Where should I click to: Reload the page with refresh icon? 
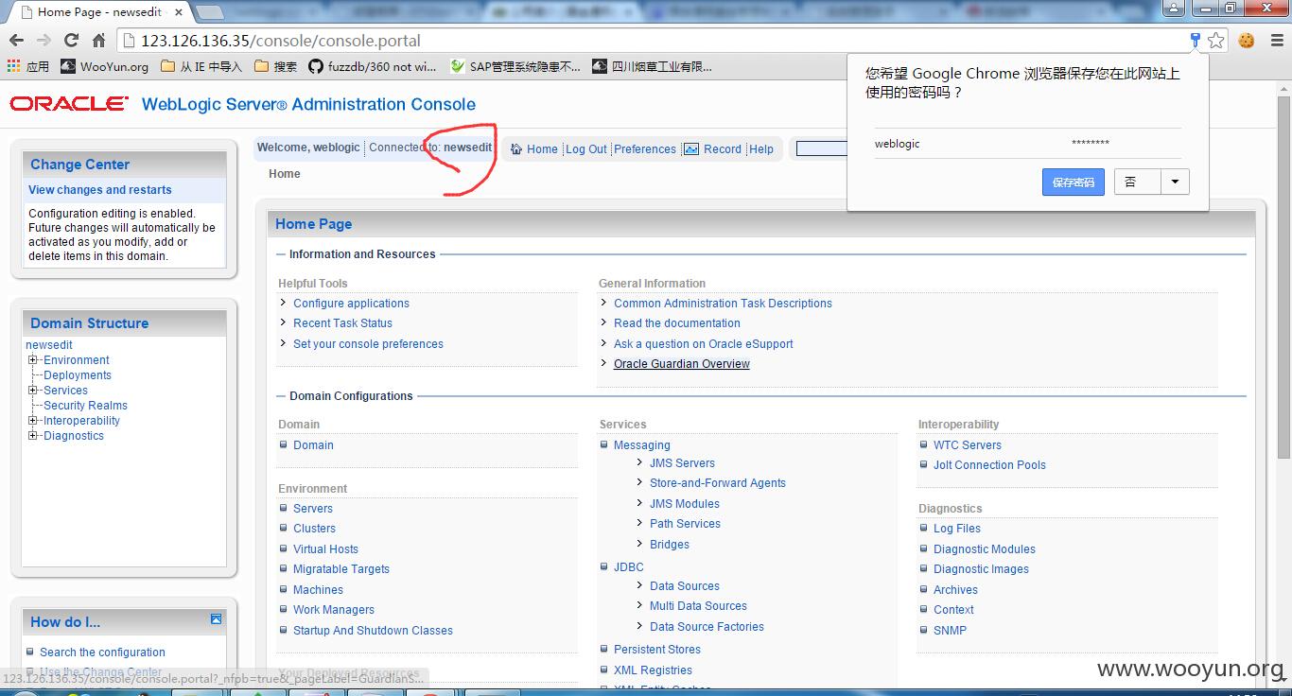(x=71, y=41)
